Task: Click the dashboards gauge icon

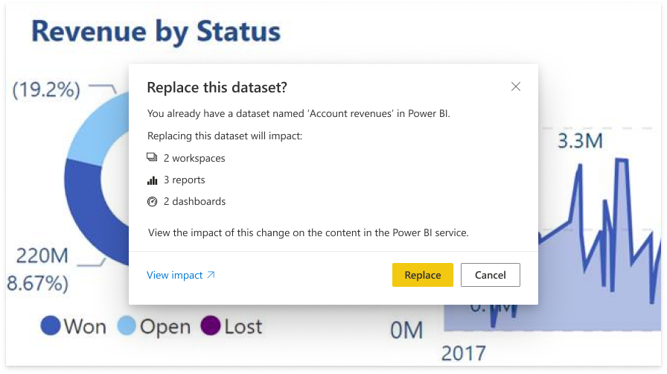Action: pyautogui.click(x=153, y=201)
